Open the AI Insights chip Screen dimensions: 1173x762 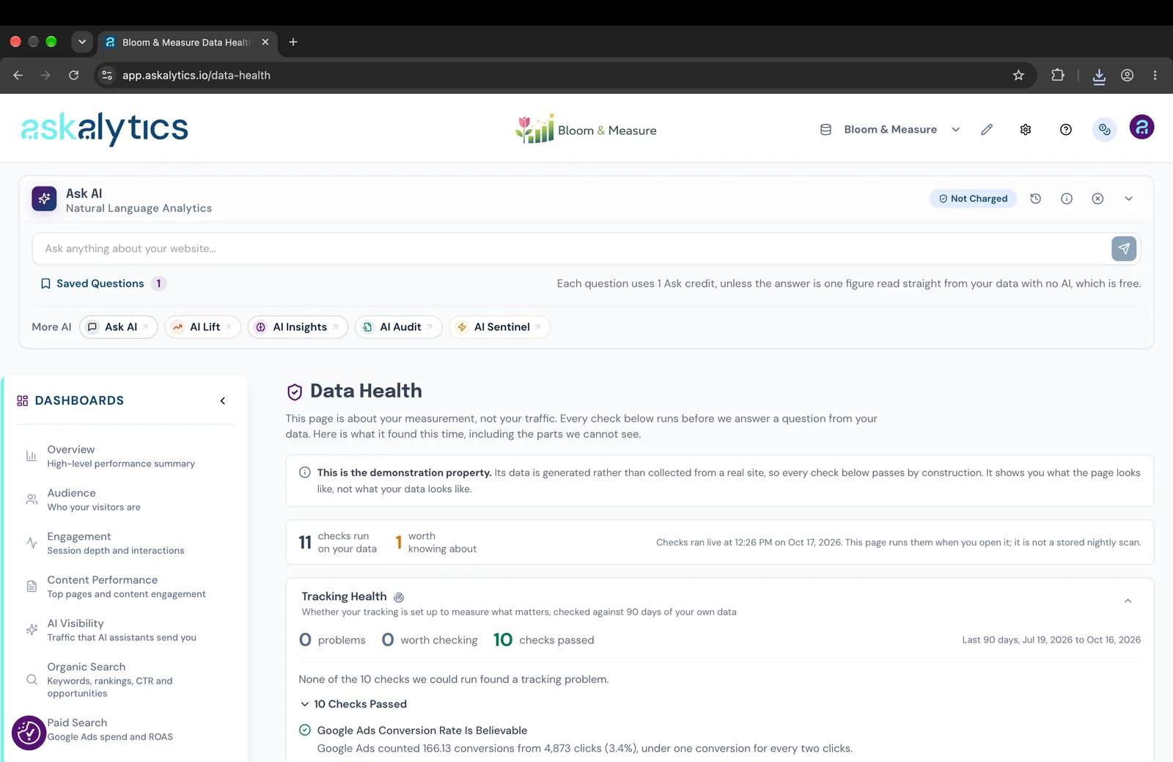(298, 327)
